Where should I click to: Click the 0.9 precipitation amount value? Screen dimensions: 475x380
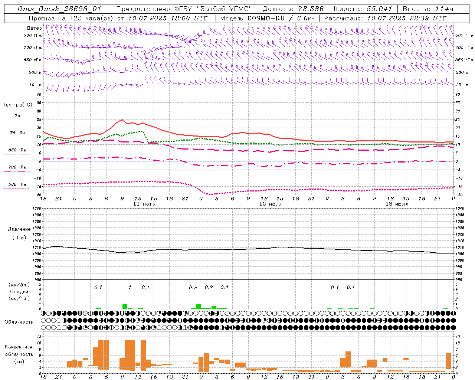point(193,287)
